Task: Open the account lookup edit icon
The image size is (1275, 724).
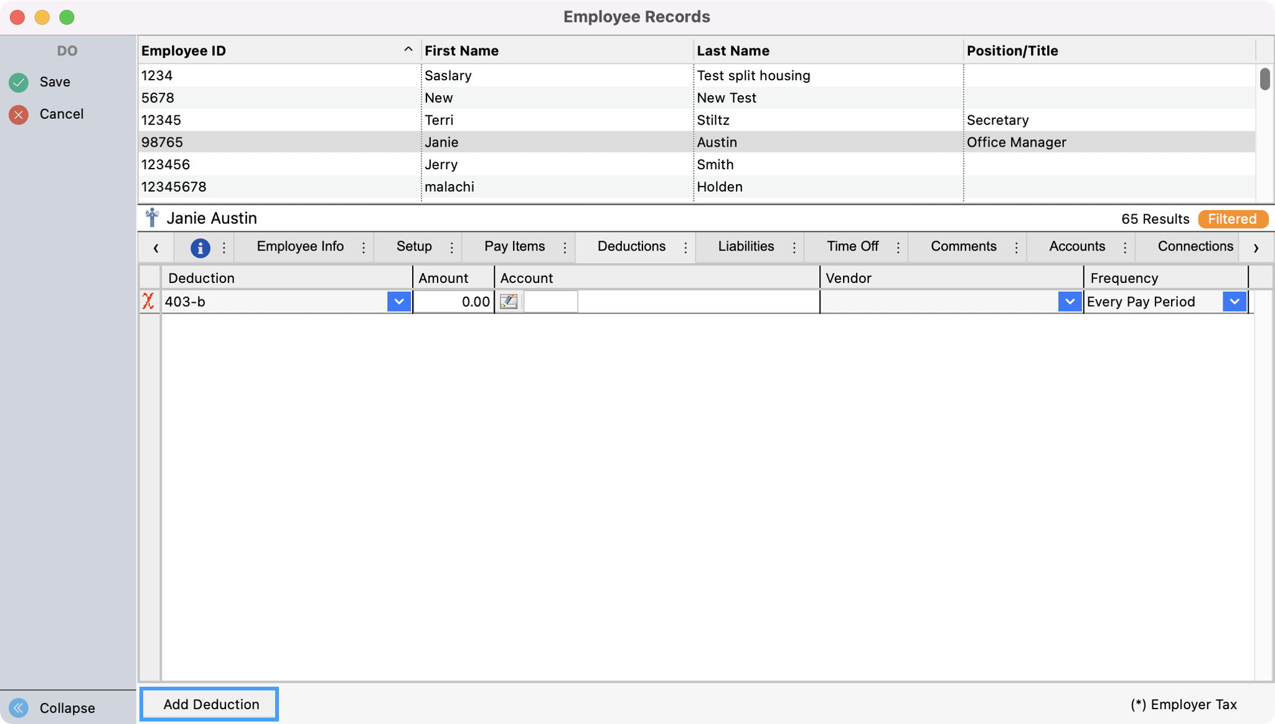Action: [509, 302]
